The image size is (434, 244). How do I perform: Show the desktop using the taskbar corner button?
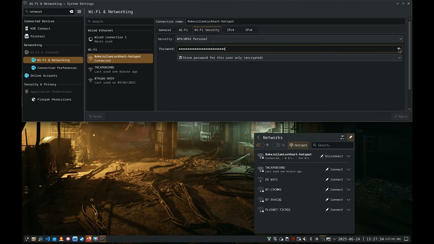tap(406, 239)
